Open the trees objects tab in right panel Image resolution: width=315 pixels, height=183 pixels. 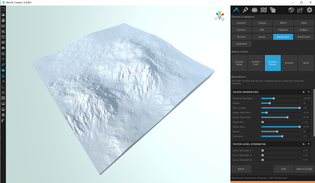pos(254,10)
